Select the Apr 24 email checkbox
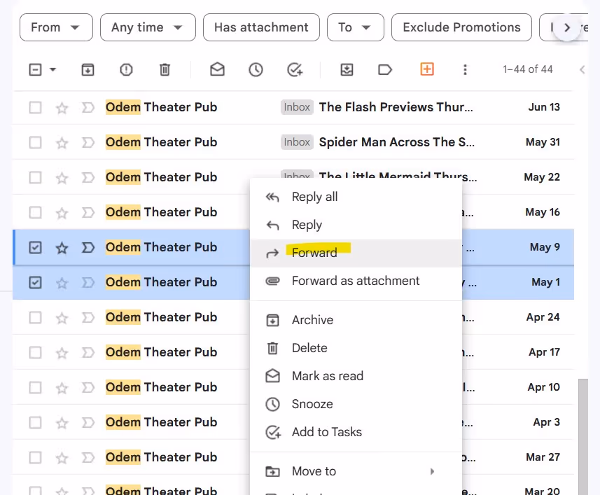 coord(35,317)
